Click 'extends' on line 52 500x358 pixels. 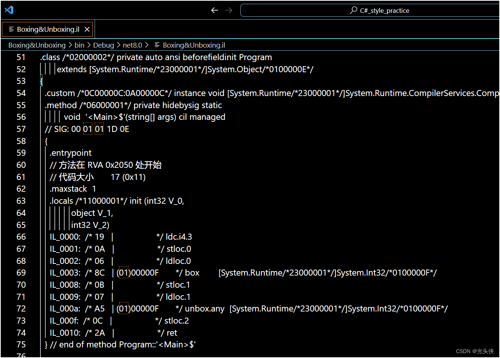click(72, 69)
